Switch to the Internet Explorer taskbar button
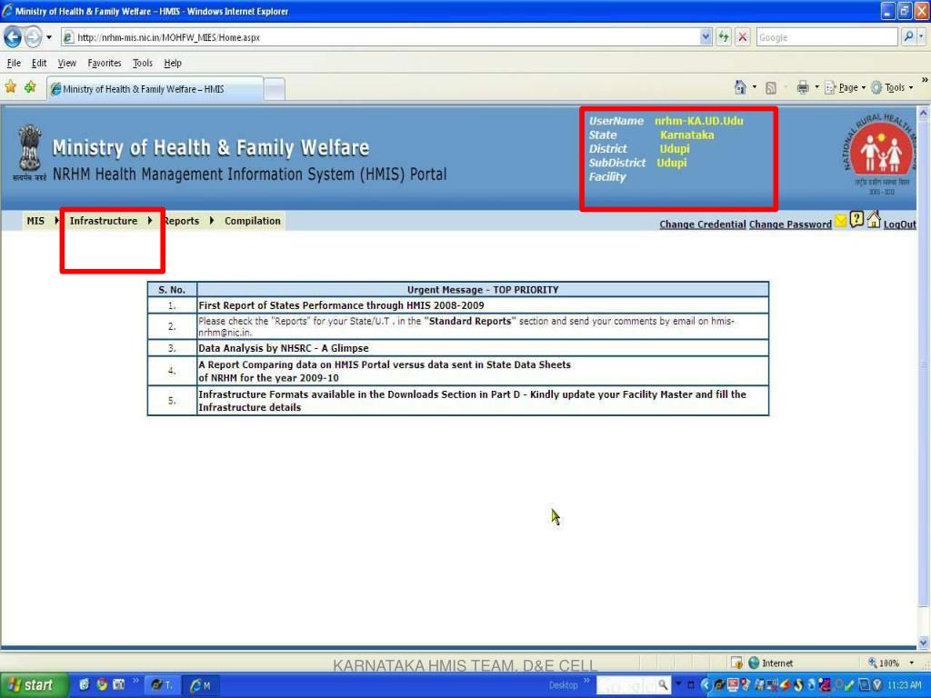The image size is (931, 698). click(x=201, y=685)
